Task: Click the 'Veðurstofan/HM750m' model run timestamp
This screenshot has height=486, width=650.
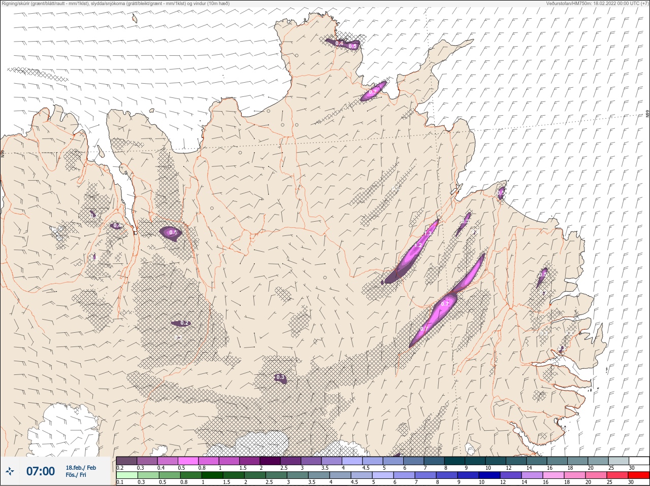Action: (x=597, y=3)
